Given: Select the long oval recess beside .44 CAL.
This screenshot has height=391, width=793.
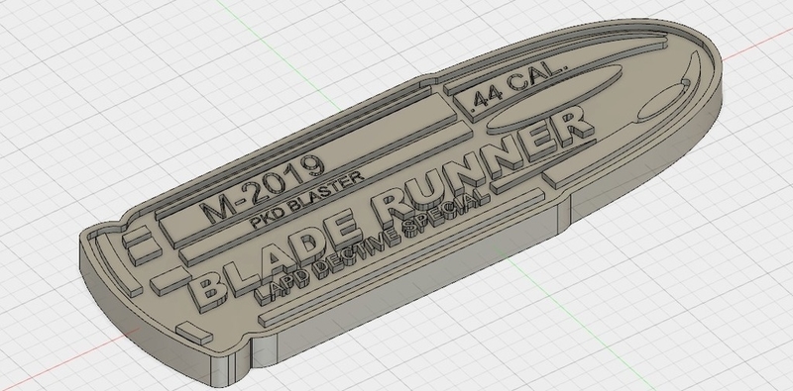Looking at the screenshot, I should (554, 99).
